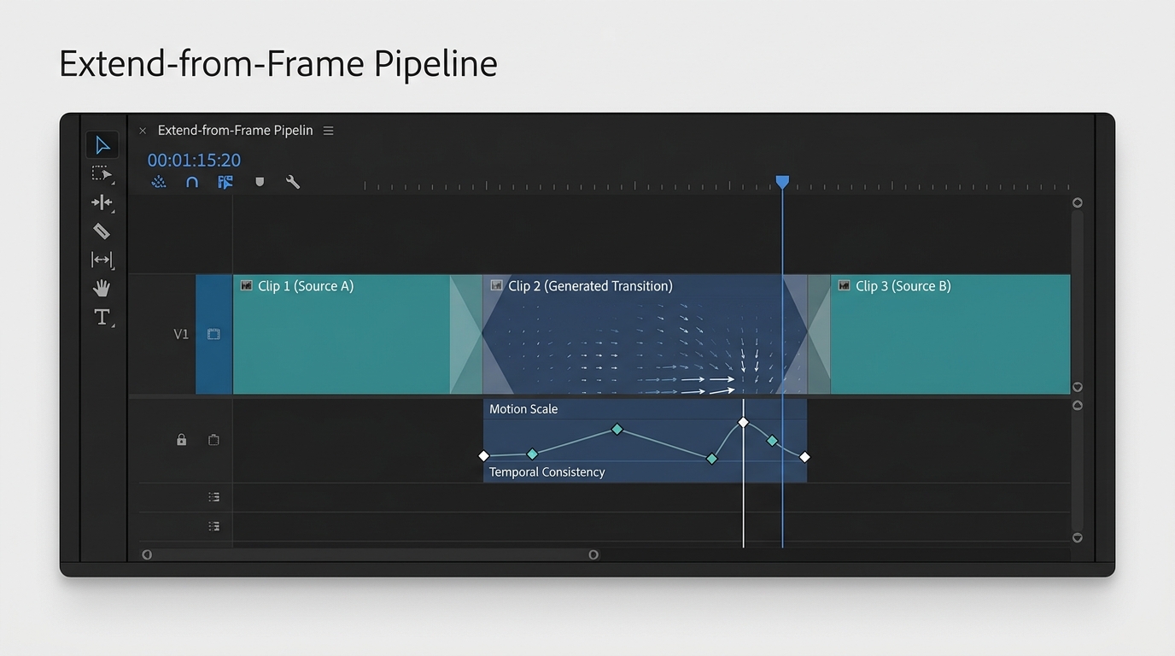Click fx badge on Clip 3
Image resolution: width=1175 pixels, height=656 pixels.
point(844,286)
